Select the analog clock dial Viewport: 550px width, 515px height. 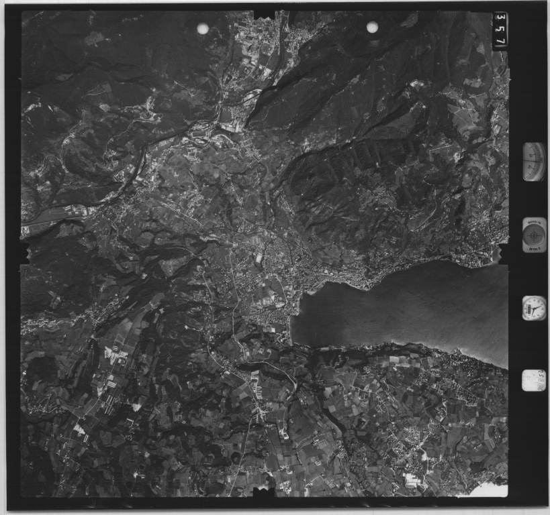point(534,308)
